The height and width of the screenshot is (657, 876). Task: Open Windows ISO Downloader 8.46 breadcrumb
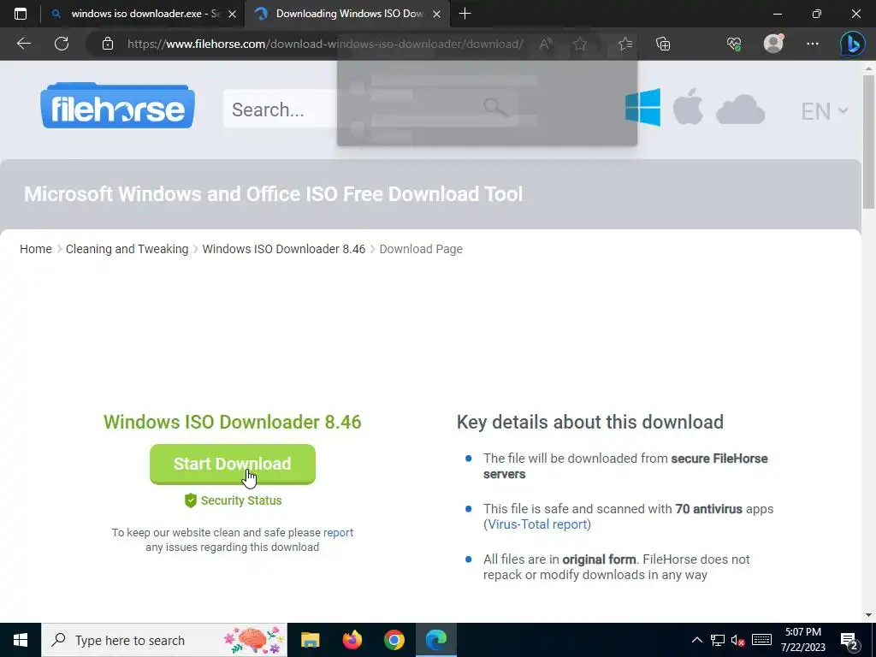284,249
